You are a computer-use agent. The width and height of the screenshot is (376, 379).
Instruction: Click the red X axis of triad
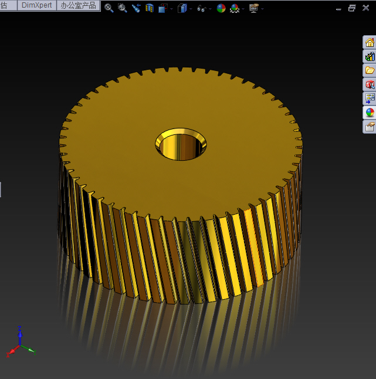point(12,351)
